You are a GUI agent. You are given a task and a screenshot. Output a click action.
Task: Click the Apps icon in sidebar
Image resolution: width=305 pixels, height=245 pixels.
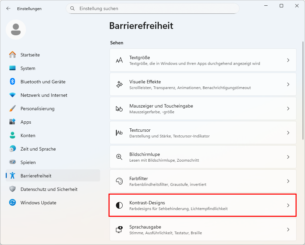tap(12, 122)
